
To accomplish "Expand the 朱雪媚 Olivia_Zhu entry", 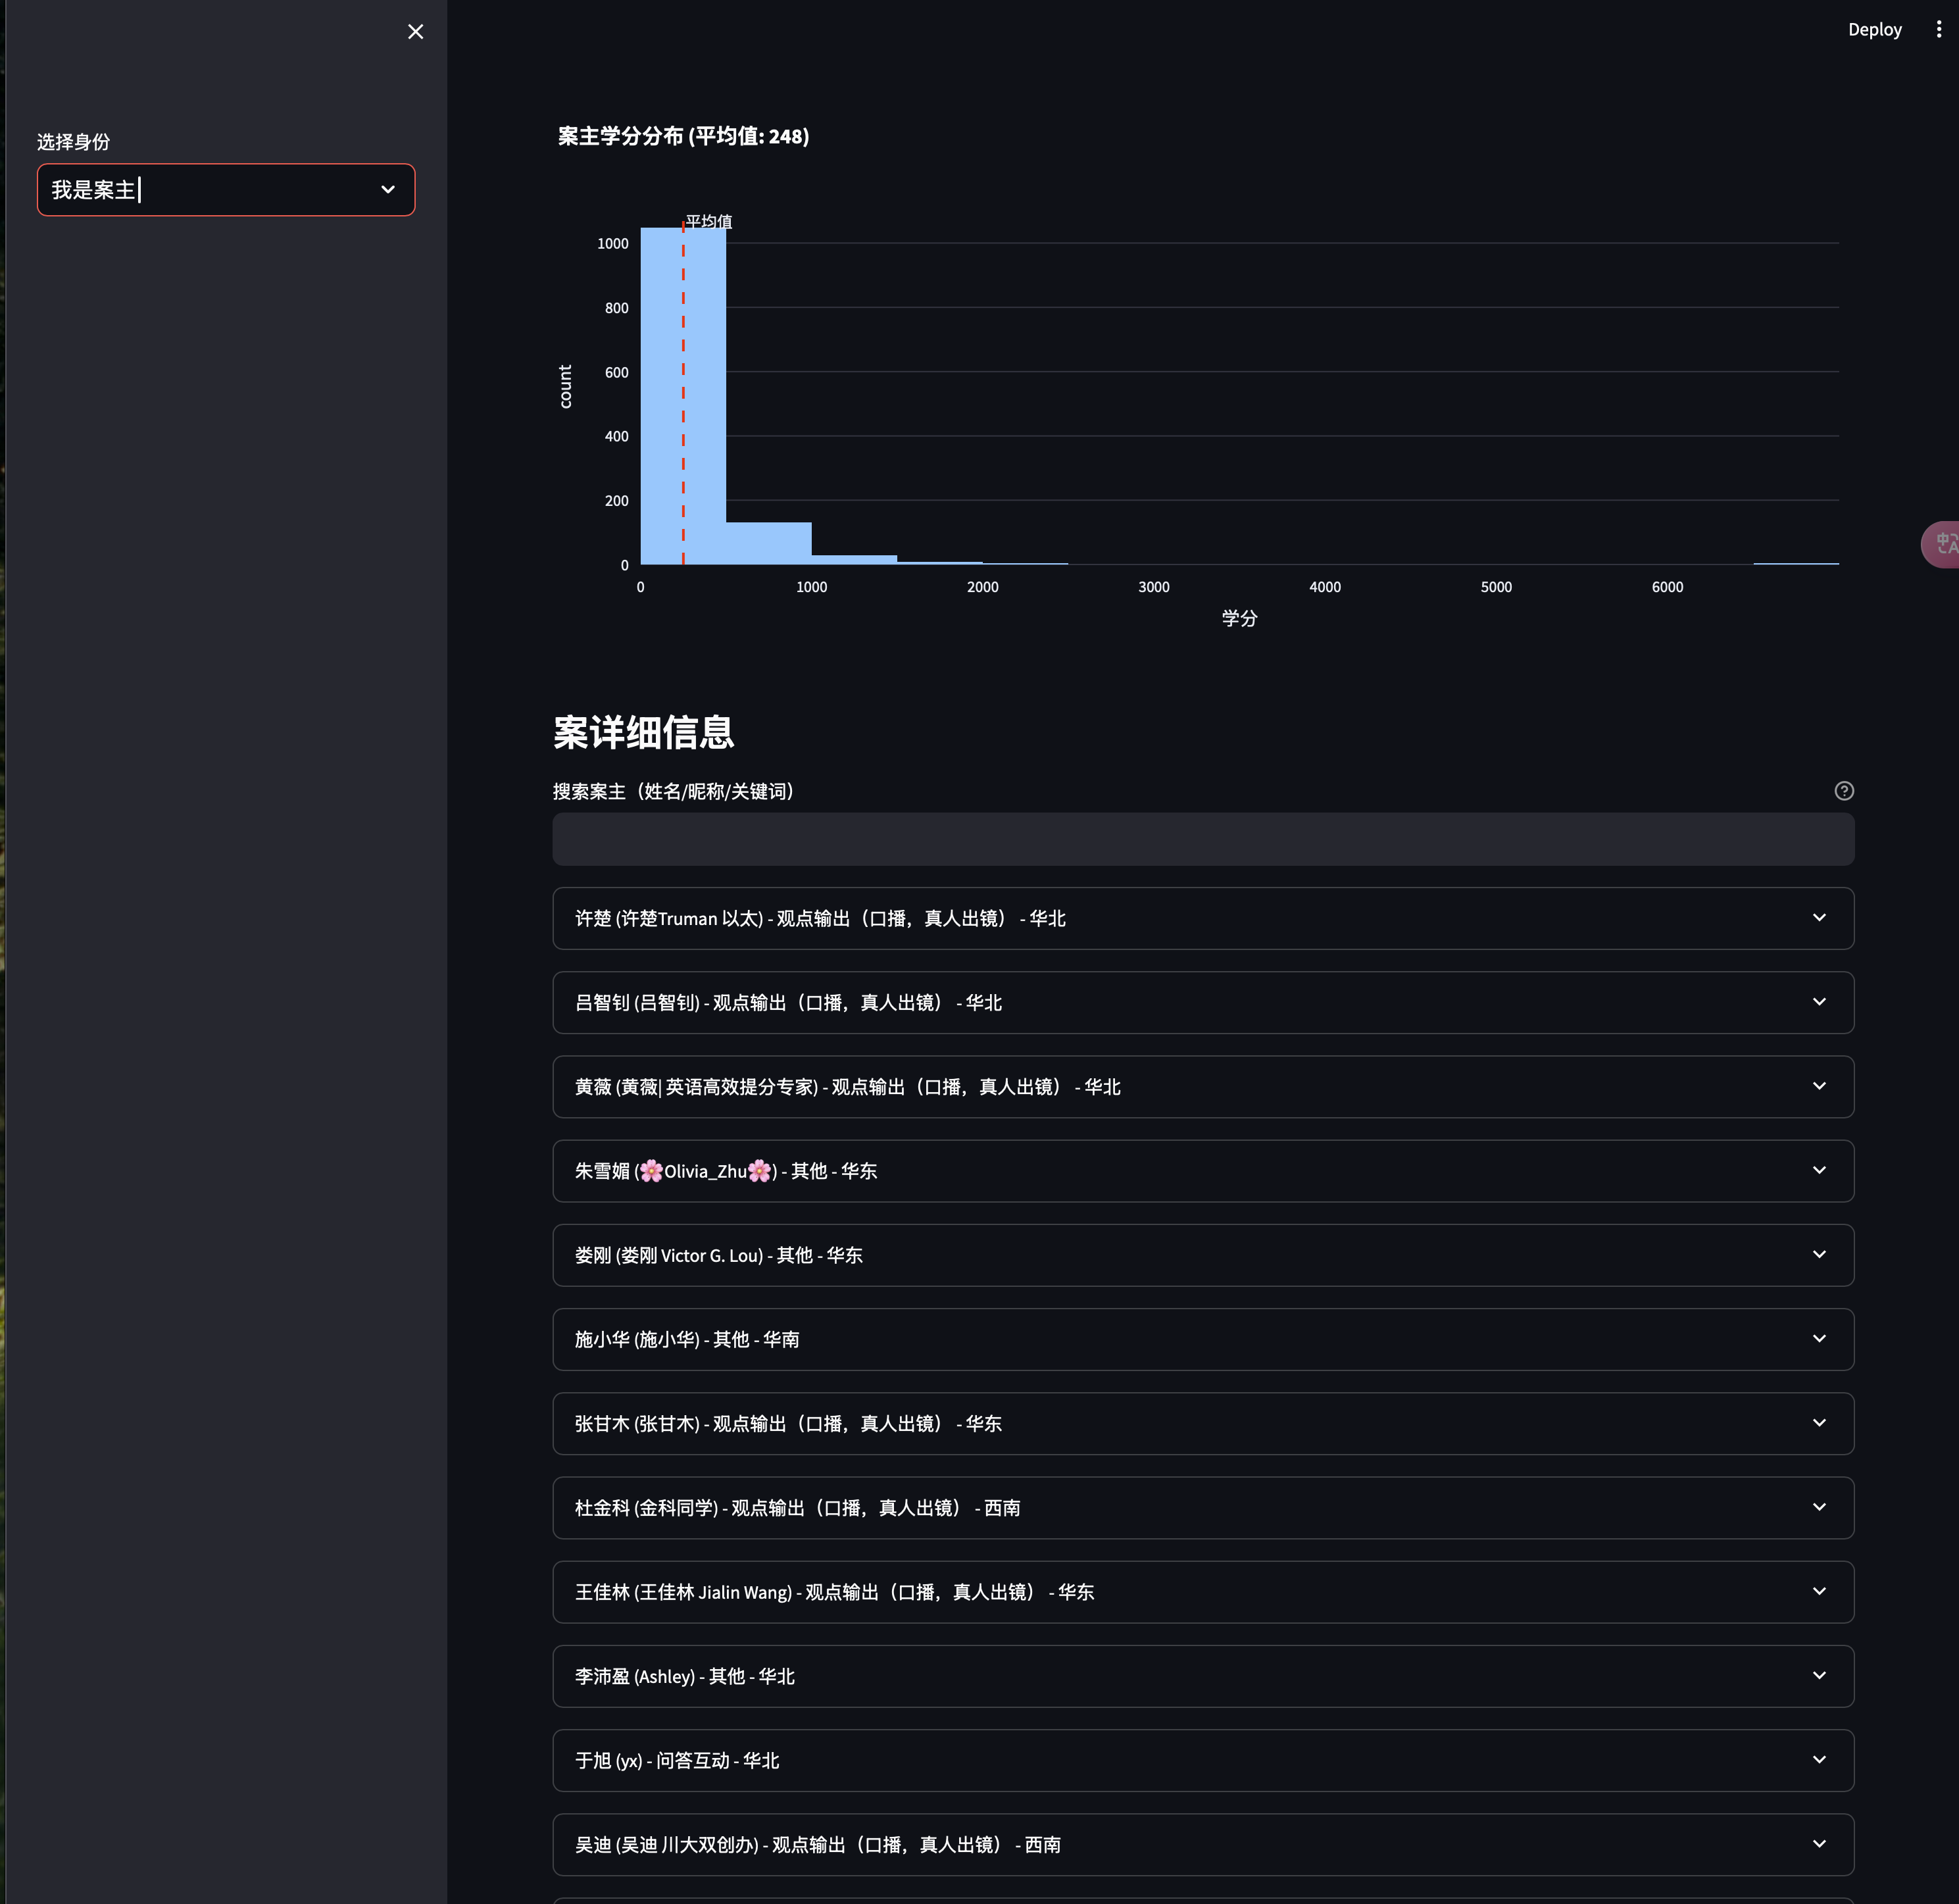I will (1203, 1171).
